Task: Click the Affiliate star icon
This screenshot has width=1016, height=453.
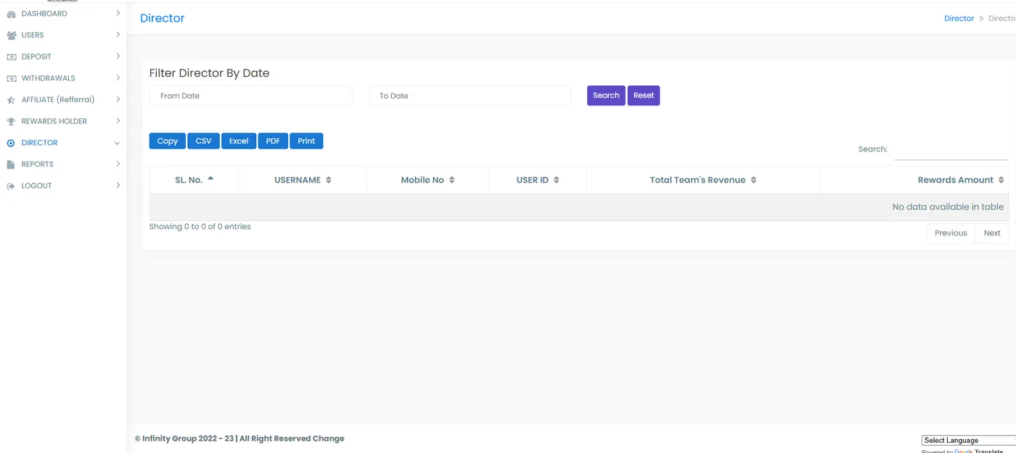Action: (11, 100)
